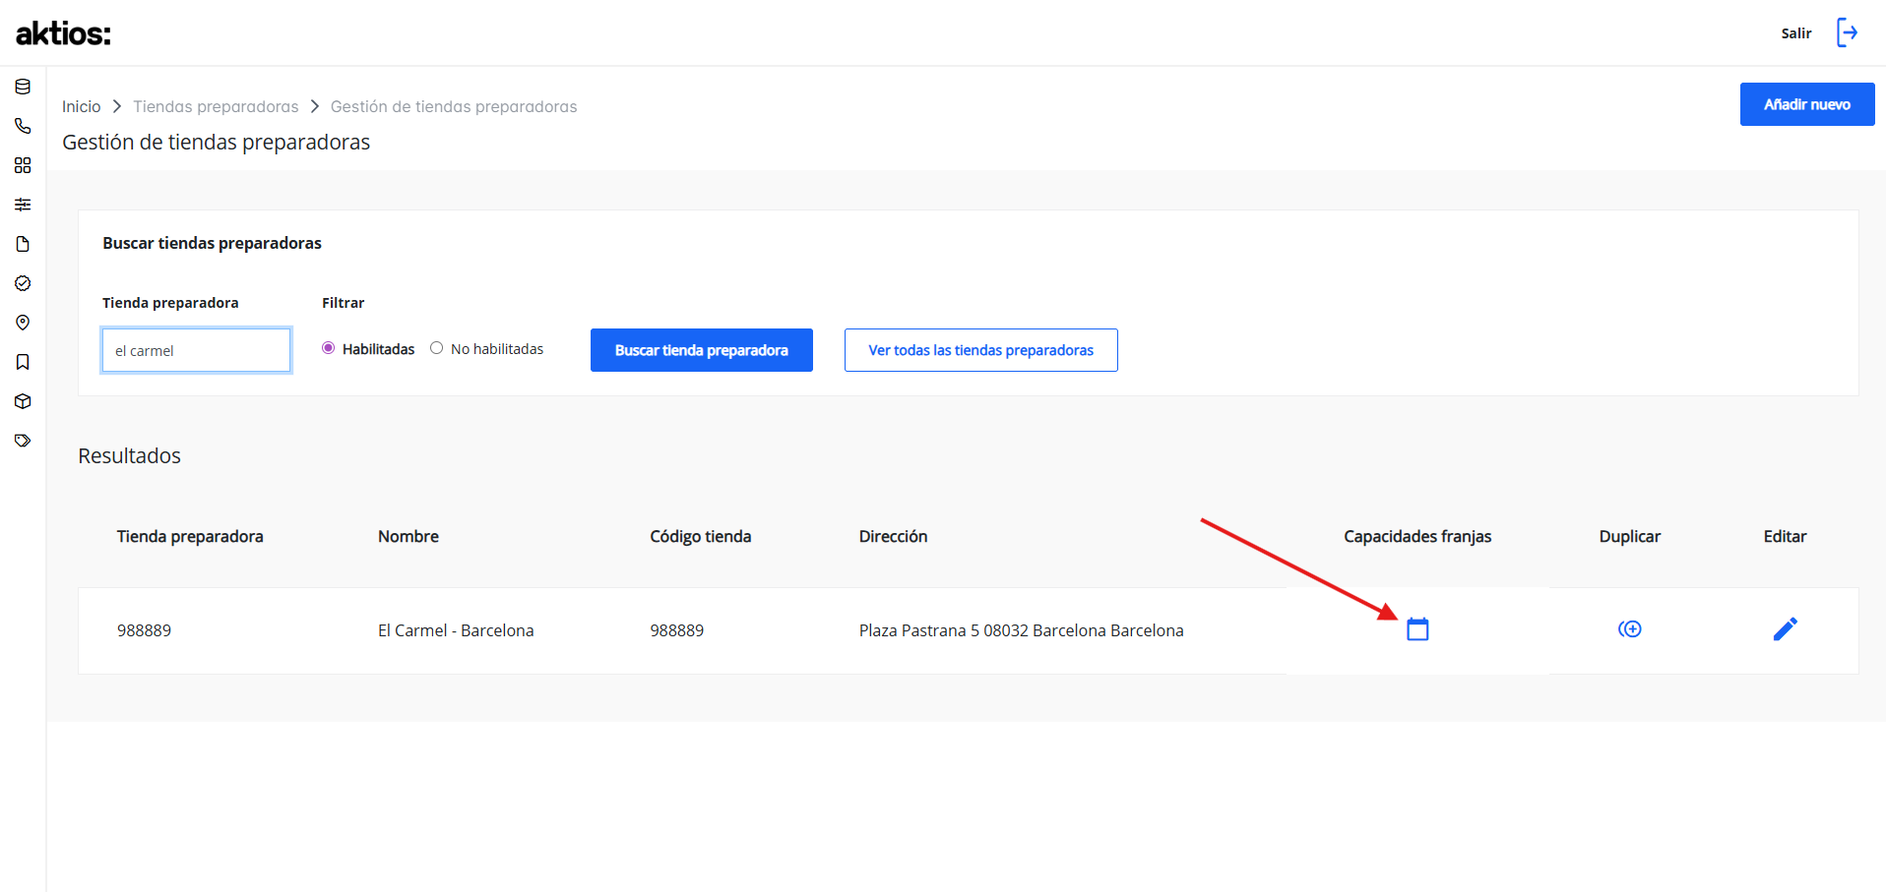
Task: Click Buscar tienda preparadora button
Action: pyautogui.click(x=702, y=350)
